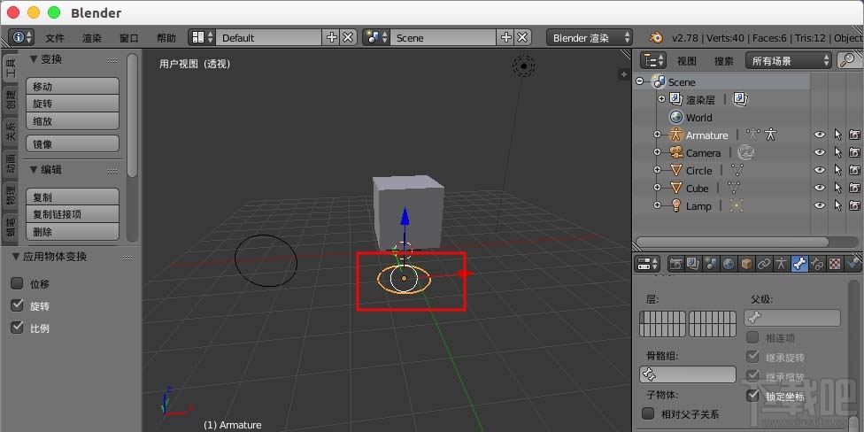Click the 旋转 transform button
Image resolution: width=864 pixels, height=432 pixels.
click(x=73, y=104)
